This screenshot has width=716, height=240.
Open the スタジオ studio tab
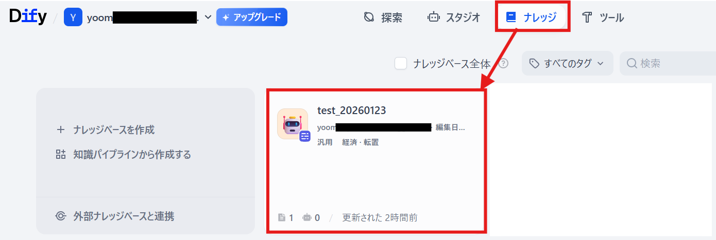[454, 17]
